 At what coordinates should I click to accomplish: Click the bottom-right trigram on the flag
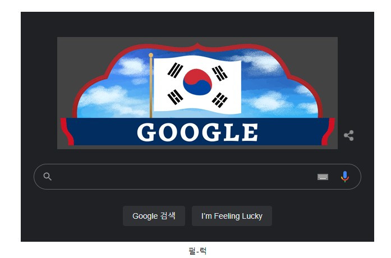(220, 100)
